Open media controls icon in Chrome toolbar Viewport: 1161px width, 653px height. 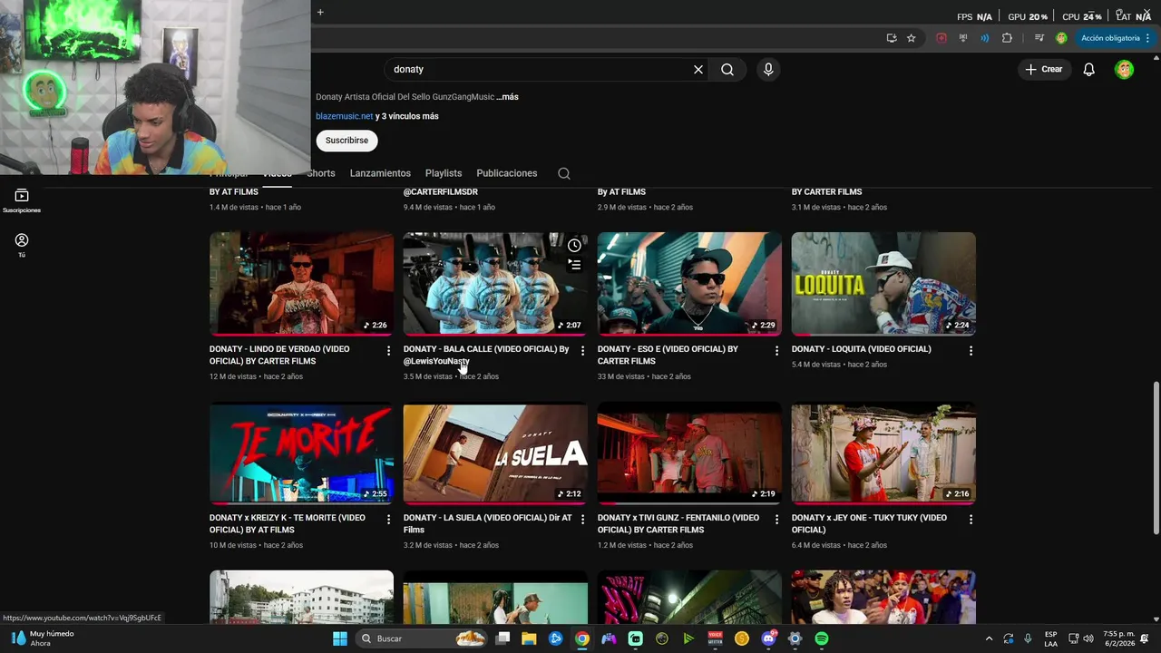[x=1039, y=38]
